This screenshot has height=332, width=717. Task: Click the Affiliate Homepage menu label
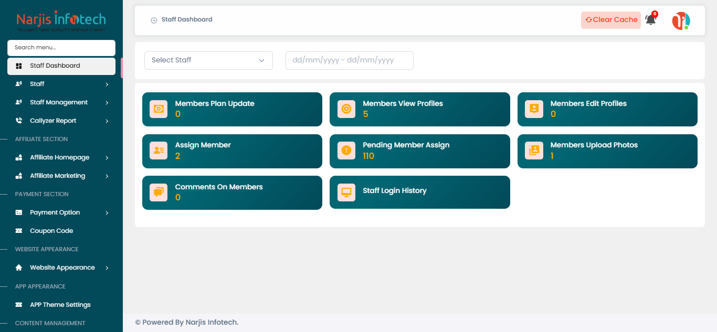pyautogui.click(x=60, y=157)
